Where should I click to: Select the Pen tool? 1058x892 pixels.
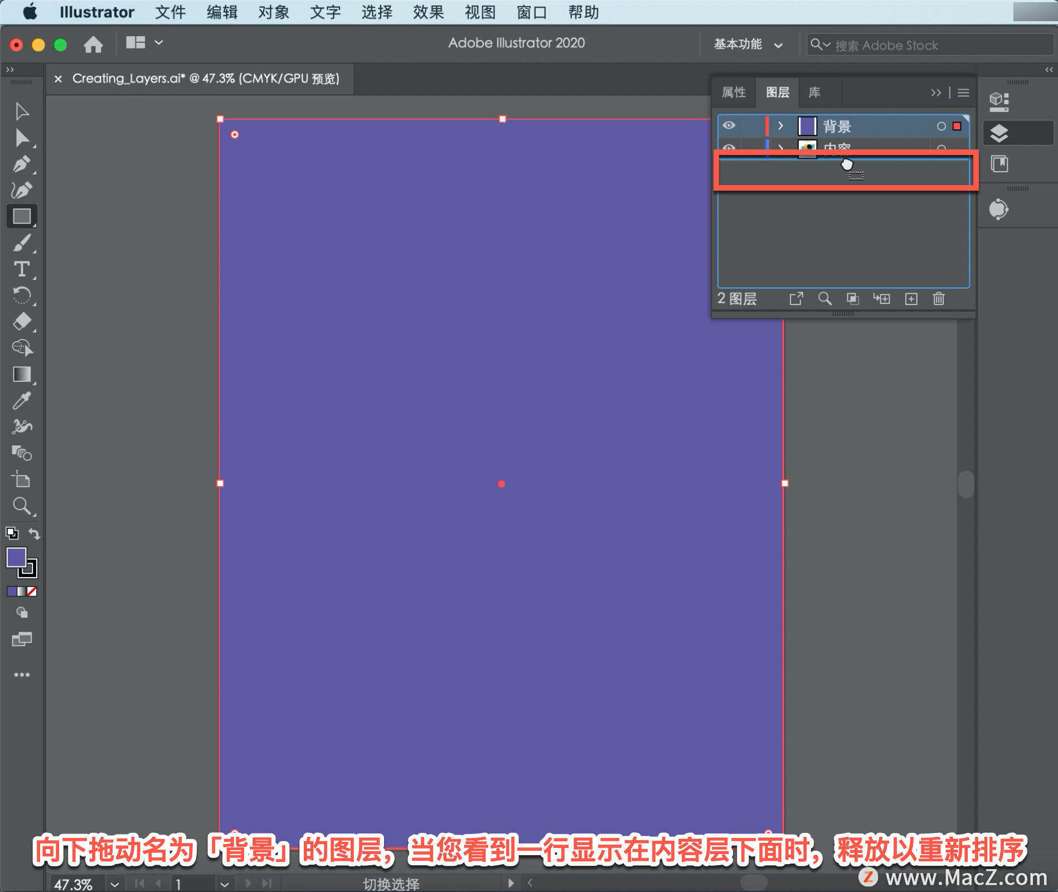click(22, 164)
